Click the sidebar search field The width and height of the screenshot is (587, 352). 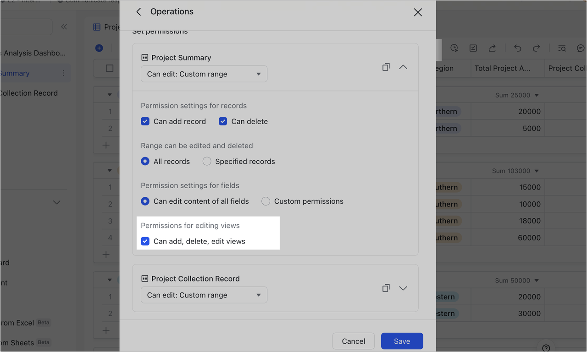click(x=26, y=27)
